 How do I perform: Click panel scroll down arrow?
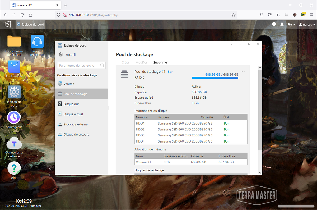point(260,173)
